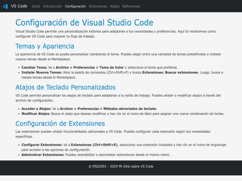
Task: Click Archivo > Preferencias > Tema de Color
Action: [x=90, y=67]
